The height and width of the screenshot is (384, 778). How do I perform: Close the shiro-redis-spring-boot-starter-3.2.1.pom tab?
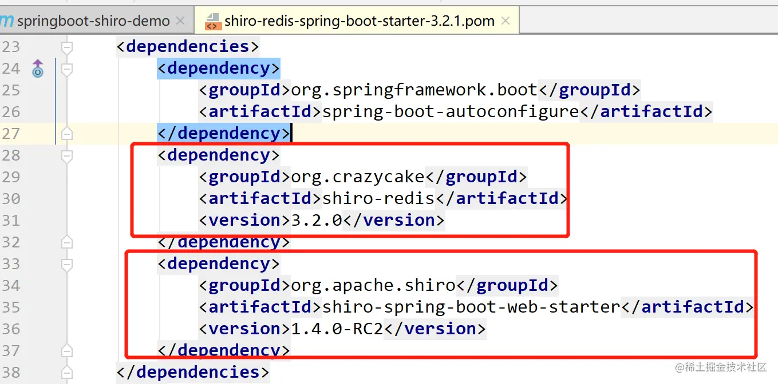click(505, 21)
